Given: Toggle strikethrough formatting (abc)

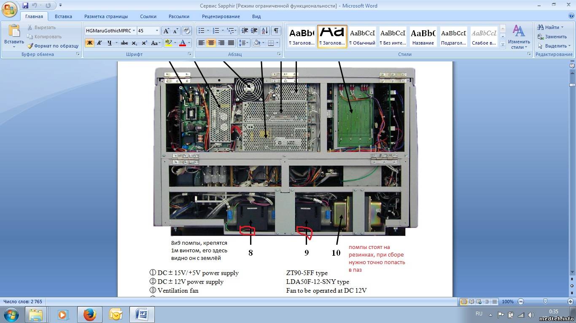Looking at the screenshot, I should [x=124, y=43].
